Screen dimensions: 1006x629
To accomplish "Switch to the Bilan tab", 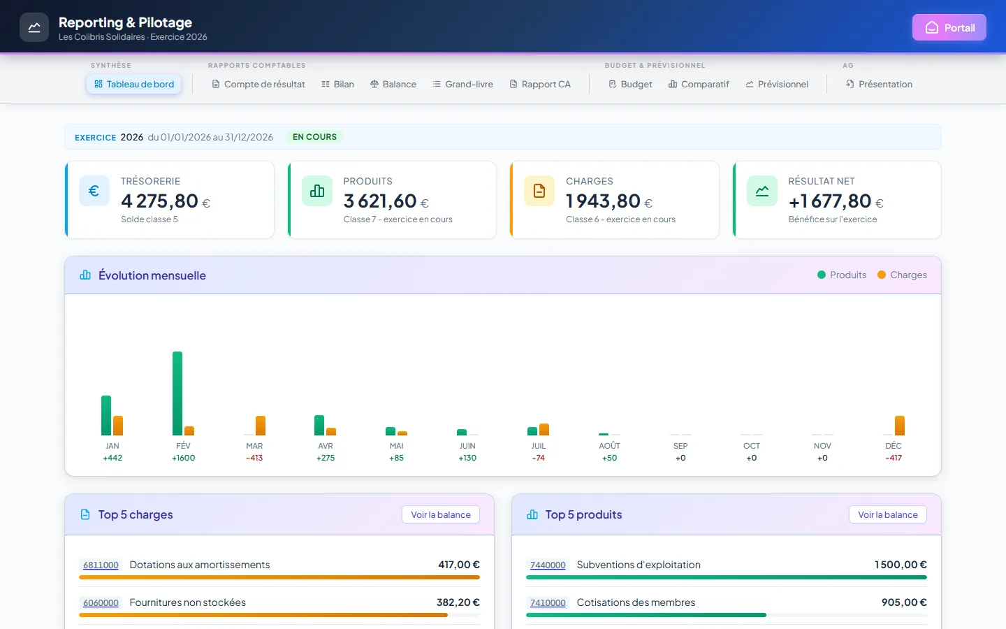I will tap(337, 84).
